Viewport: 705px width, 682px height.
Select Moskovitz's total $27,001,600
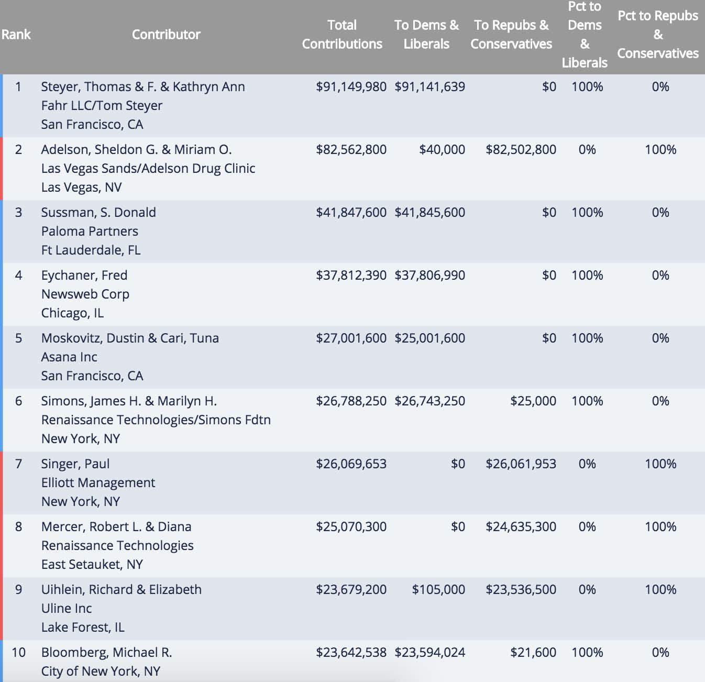click(x=351, y=338)
